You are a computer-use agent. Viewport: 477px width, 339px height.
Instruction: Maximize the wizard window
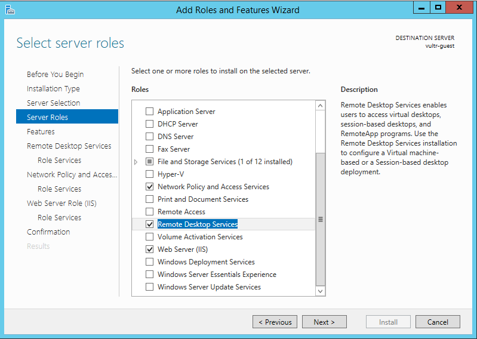point(438,8)
